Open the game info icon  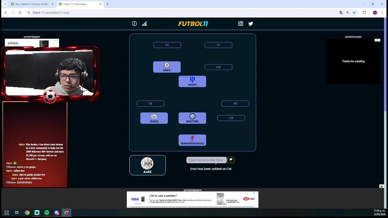click(x=134, y=24)
